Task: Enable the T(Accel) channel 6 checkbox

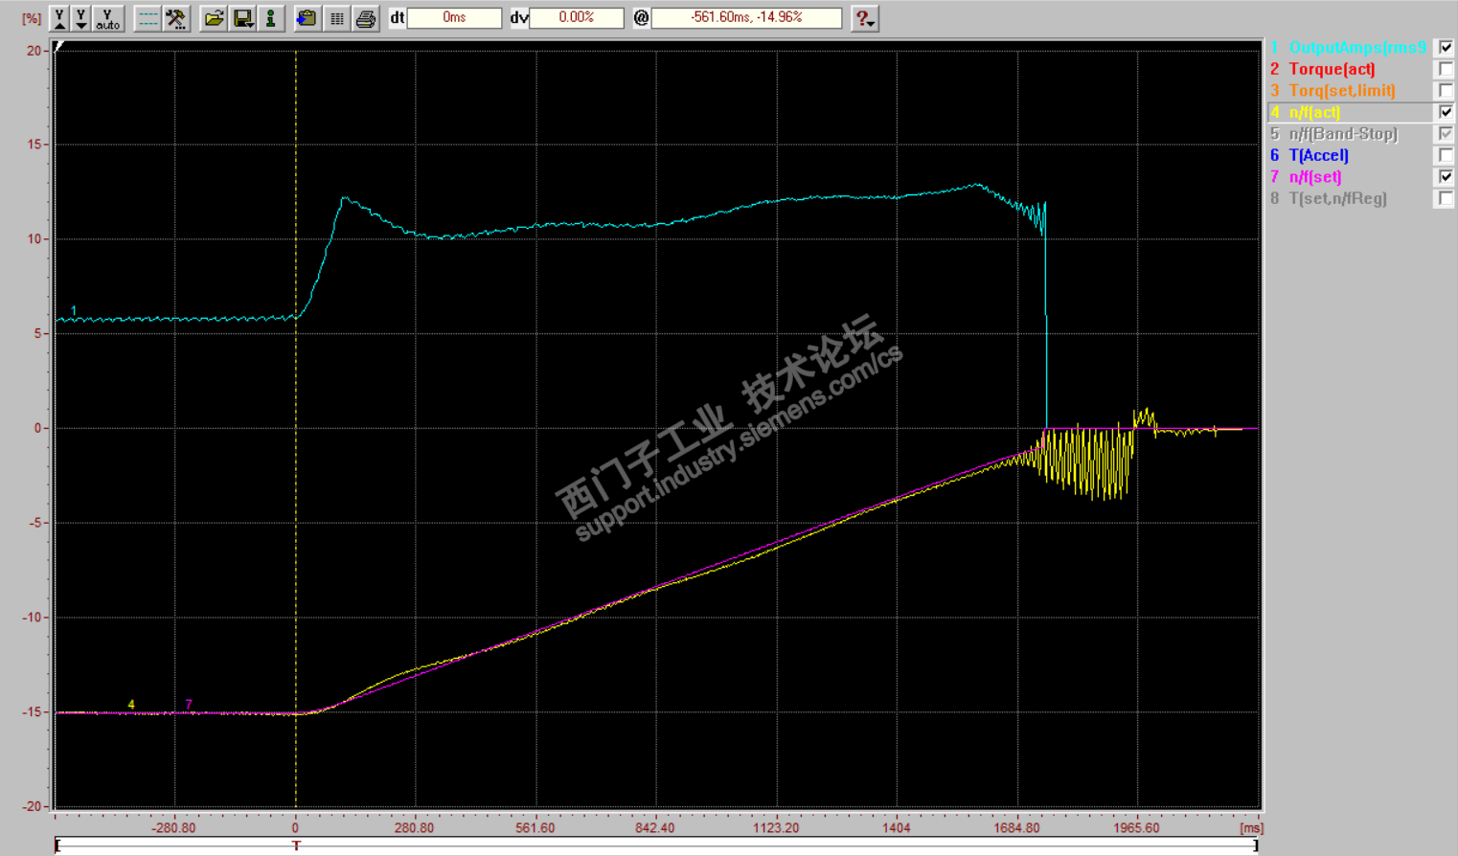Action: 1446,155
